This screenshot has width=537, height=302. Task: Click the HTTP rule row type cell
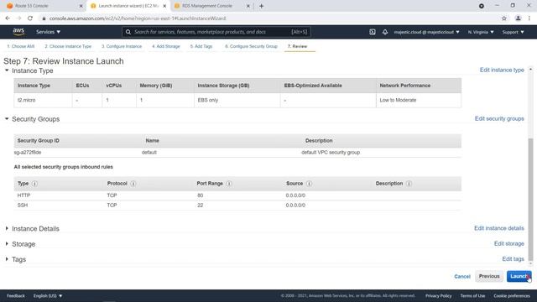pyautogui.click(x=23, y=195)
